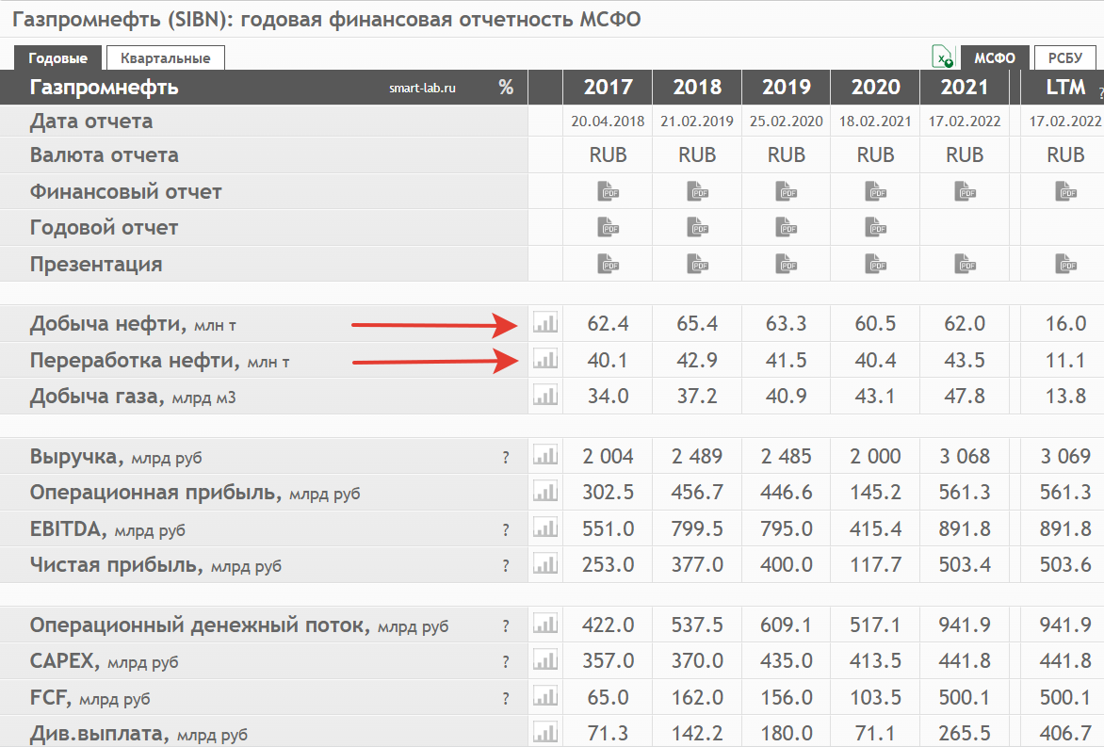Select LTM Див.выплата value 406.7
This screenshot has height=747, width=1104.
pyautogui.click(x=1065, y=734)
